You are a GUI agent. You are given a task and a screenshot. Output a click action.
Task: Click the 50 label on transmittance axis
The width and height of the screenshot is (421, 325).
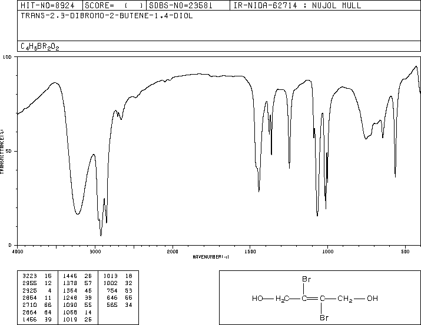tap(9, 151)
